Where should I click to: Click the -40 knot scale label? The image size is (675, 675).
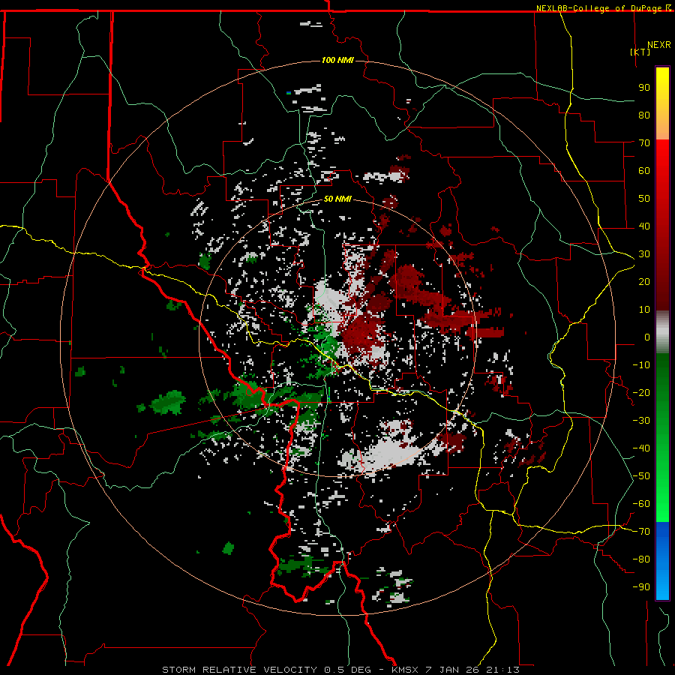pyautogui.click(x=641, y=448)
